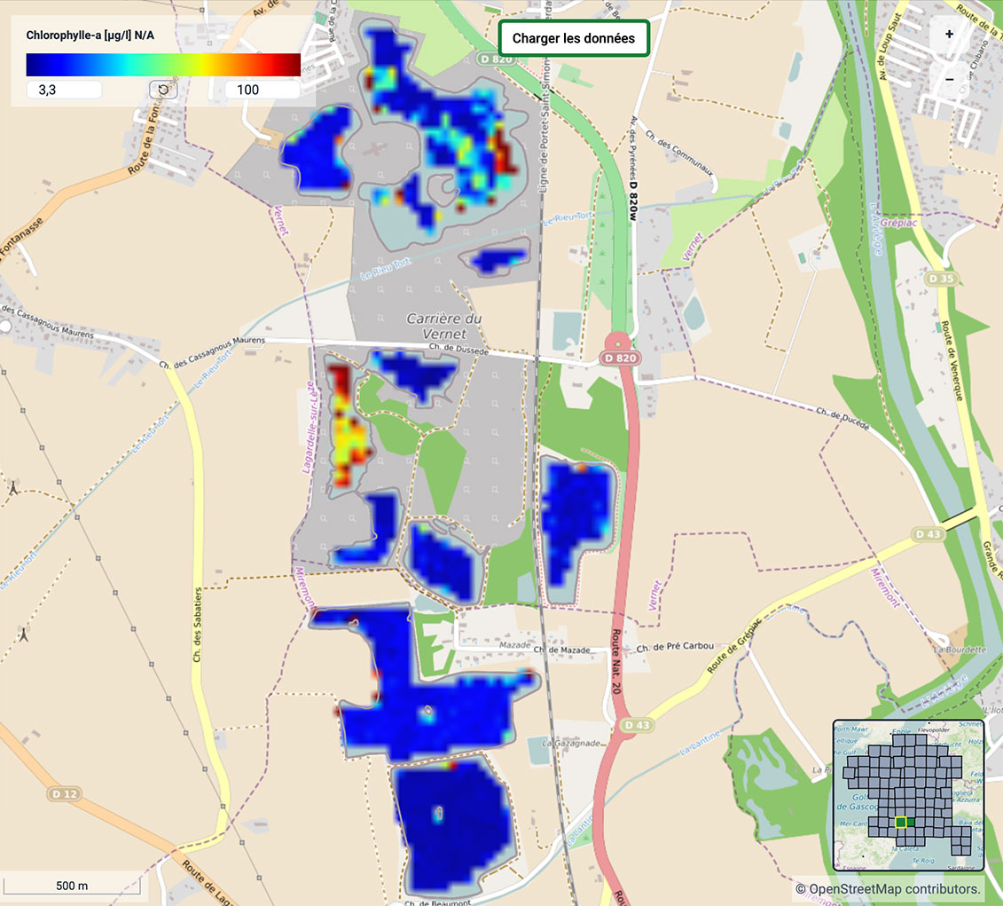The image size is (1003, 906).
Task: Click the Chlorophylle-a legend title
Action: click(x=90, y=35)
